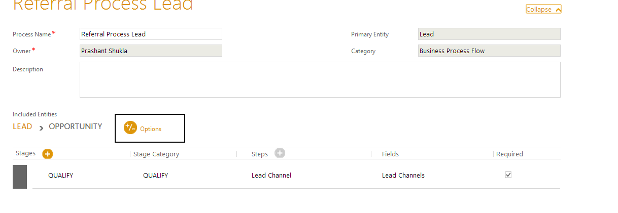Edit the Lead Channel step name
This screenshot has width=618, height=213.
[271, 176]
